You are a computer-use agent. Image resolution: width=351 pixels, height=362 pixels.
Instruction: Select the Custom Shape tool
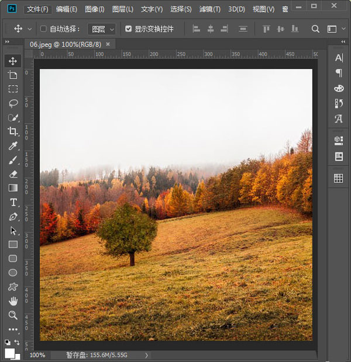coord(13,287)
